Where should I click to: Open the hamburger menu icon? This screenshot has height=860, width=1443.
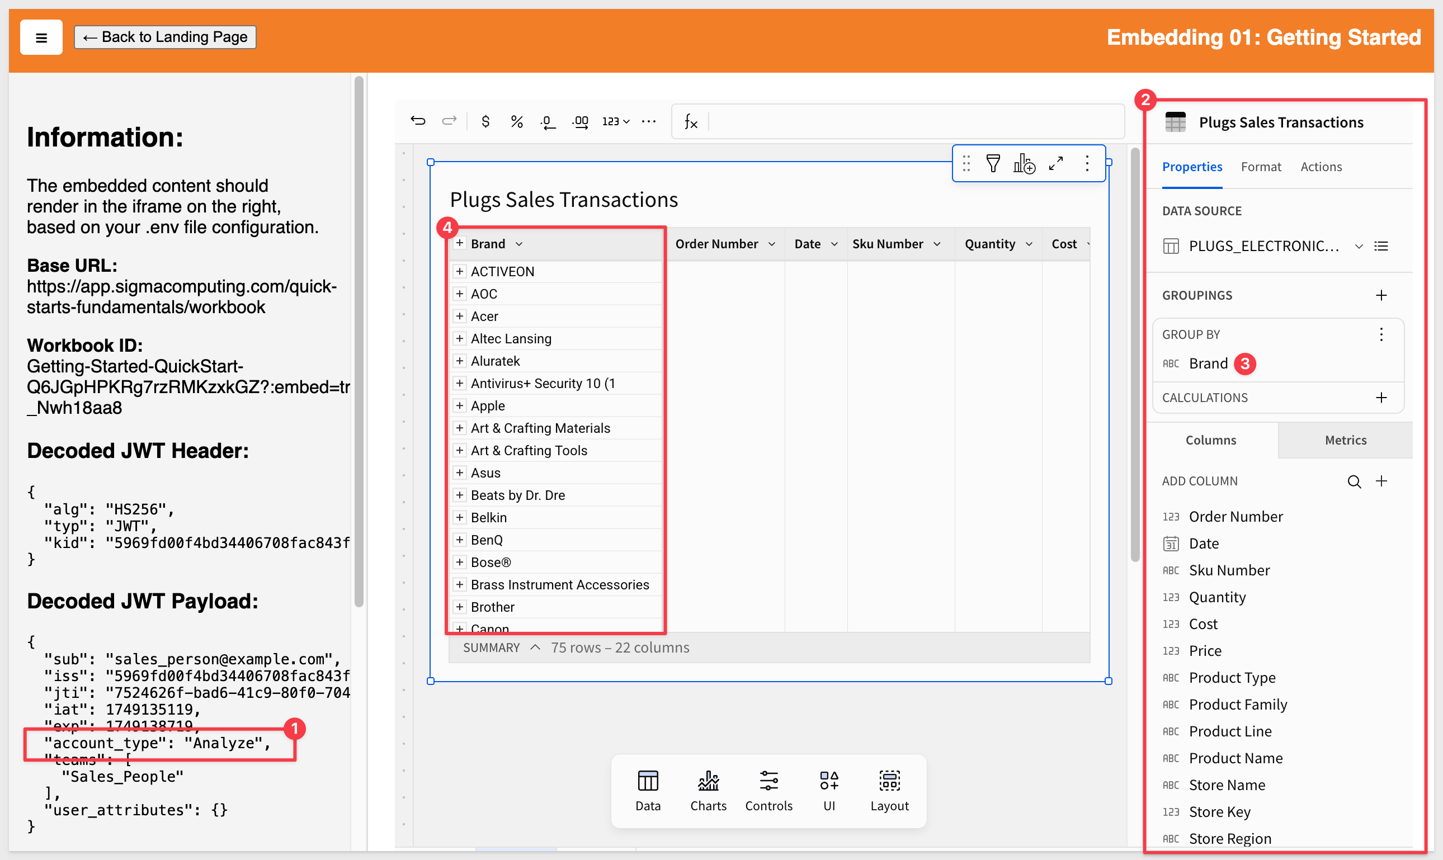coord(41,37)
